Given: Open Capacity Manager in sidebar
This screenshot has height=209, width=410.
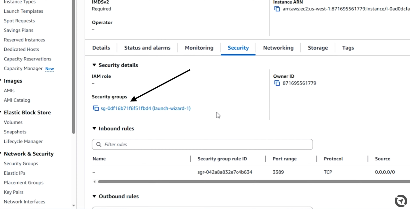Looking at the screenshot, I should coord(23,68).
